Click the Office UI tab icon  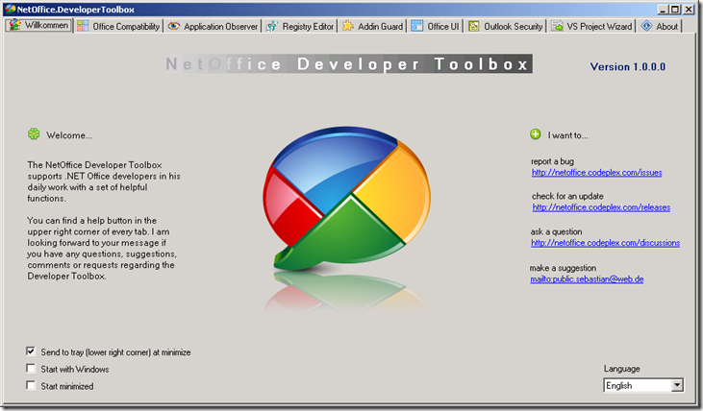(417, 26)
